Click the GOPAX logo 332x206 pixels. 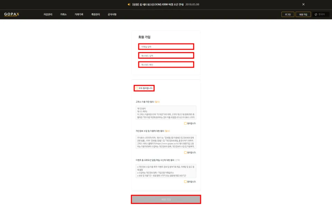(x=12, y=14)
